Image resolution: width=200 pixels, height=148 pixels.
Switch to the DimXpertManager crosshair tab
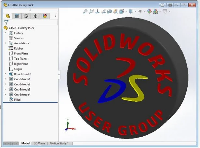[35, 16]
